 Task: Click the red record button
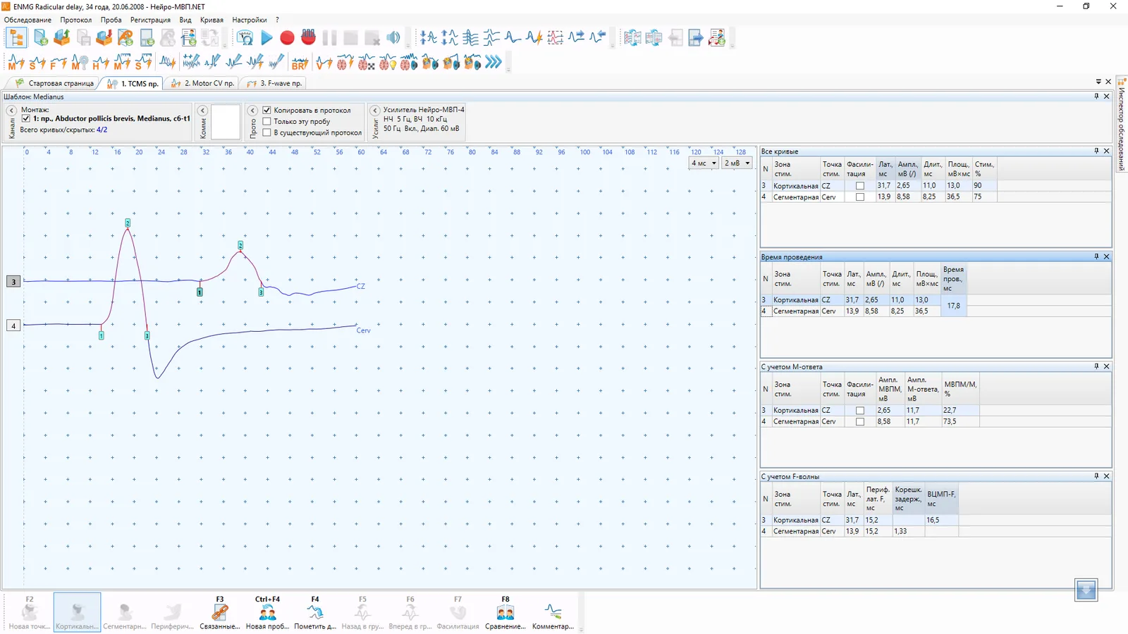(x=287, y=38)
